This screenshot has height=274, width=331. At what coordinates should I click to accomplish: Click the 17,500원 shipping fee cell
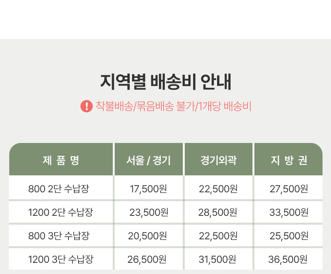click(148, 189)
